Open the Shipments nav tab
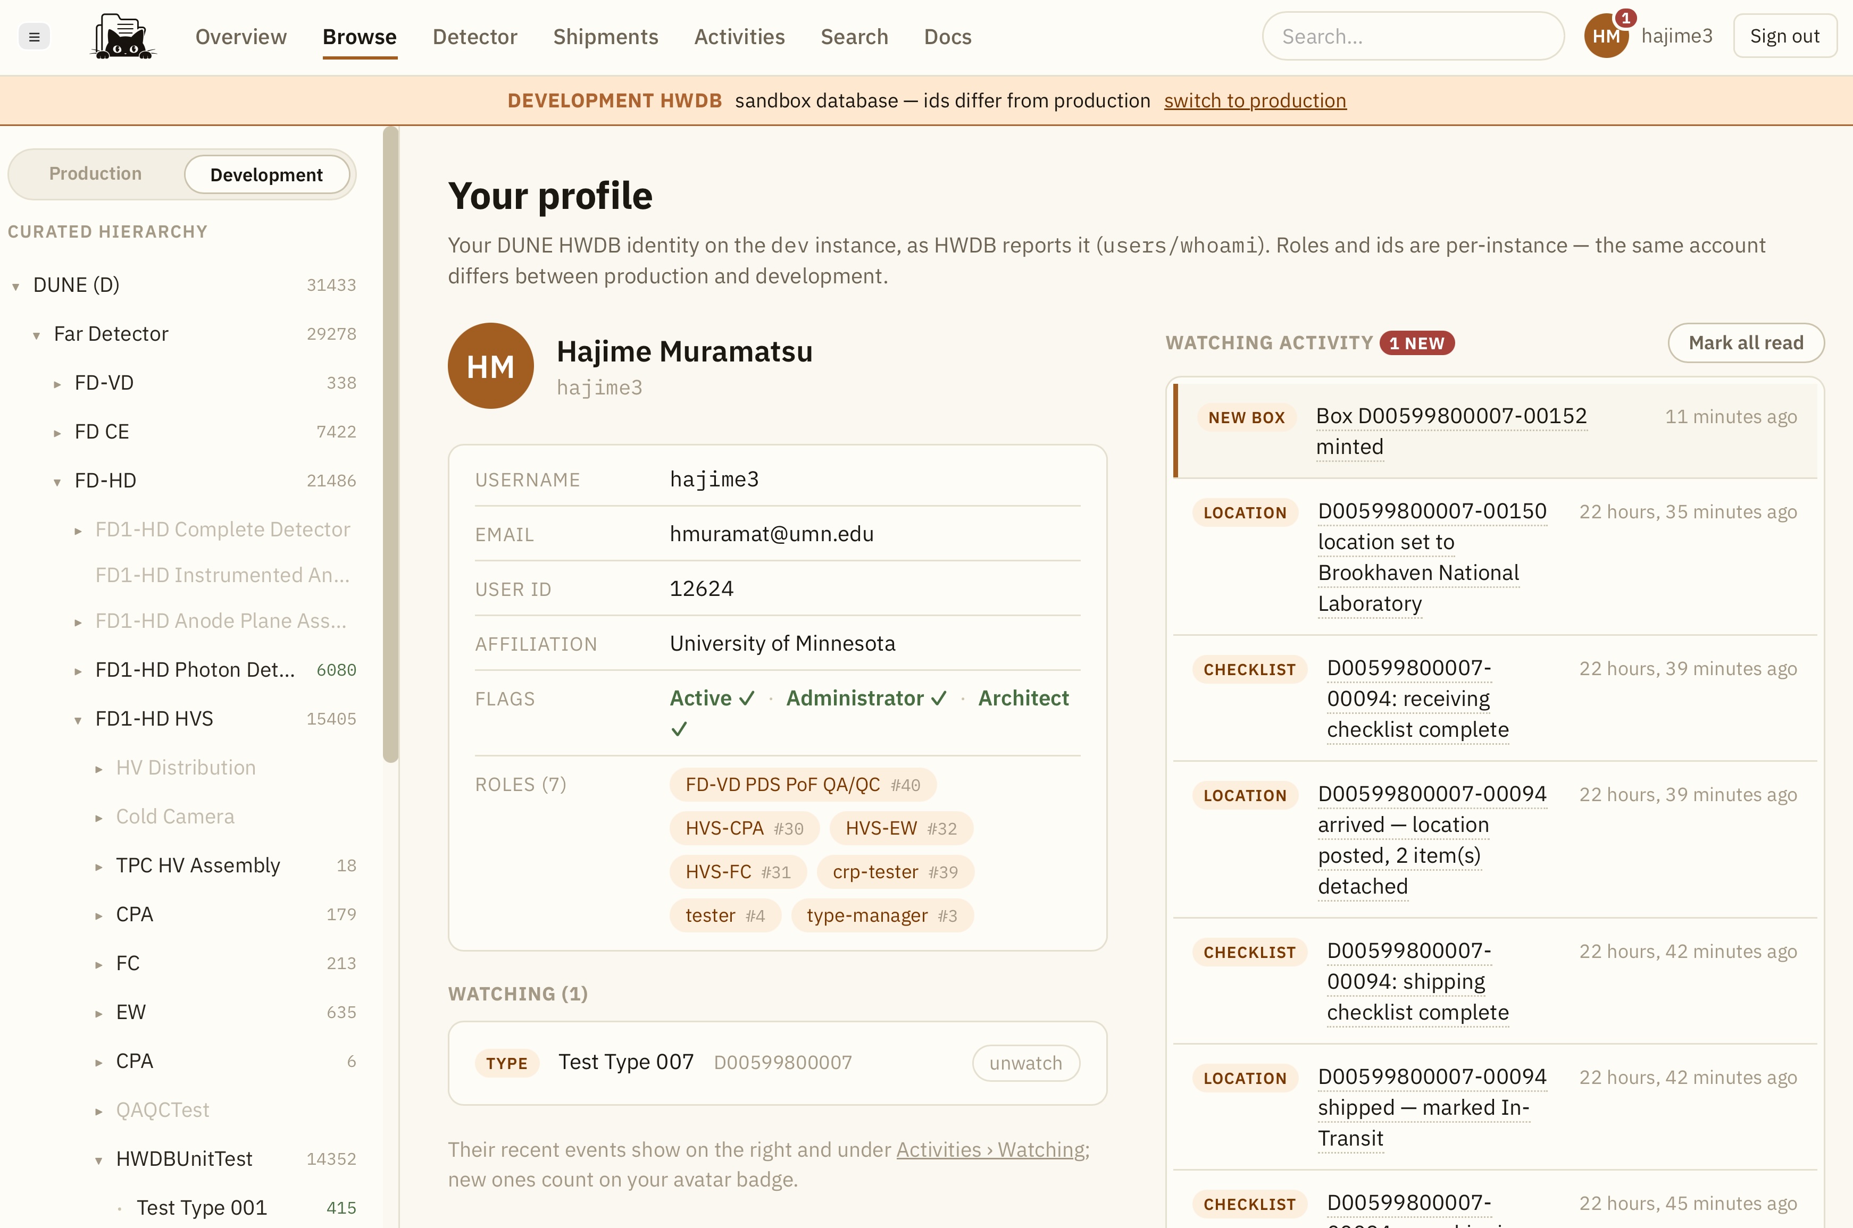Image resolution: width=1853 pixels, height=1228 pixels. [x=606, y=37]
